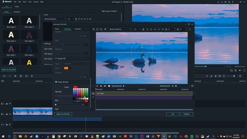Click the OK button

tap(173, 114)
